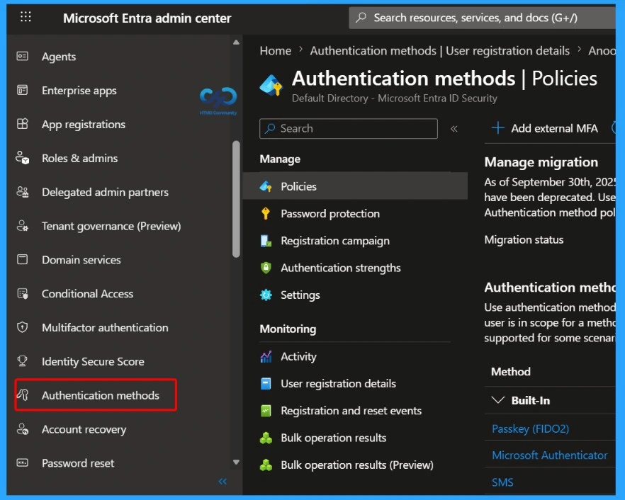Click the Password reset sidebar icon

click(23, 462)
